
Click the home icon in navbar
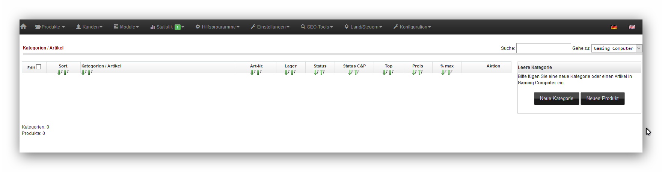pyautogui.click(x=23, y=27)
